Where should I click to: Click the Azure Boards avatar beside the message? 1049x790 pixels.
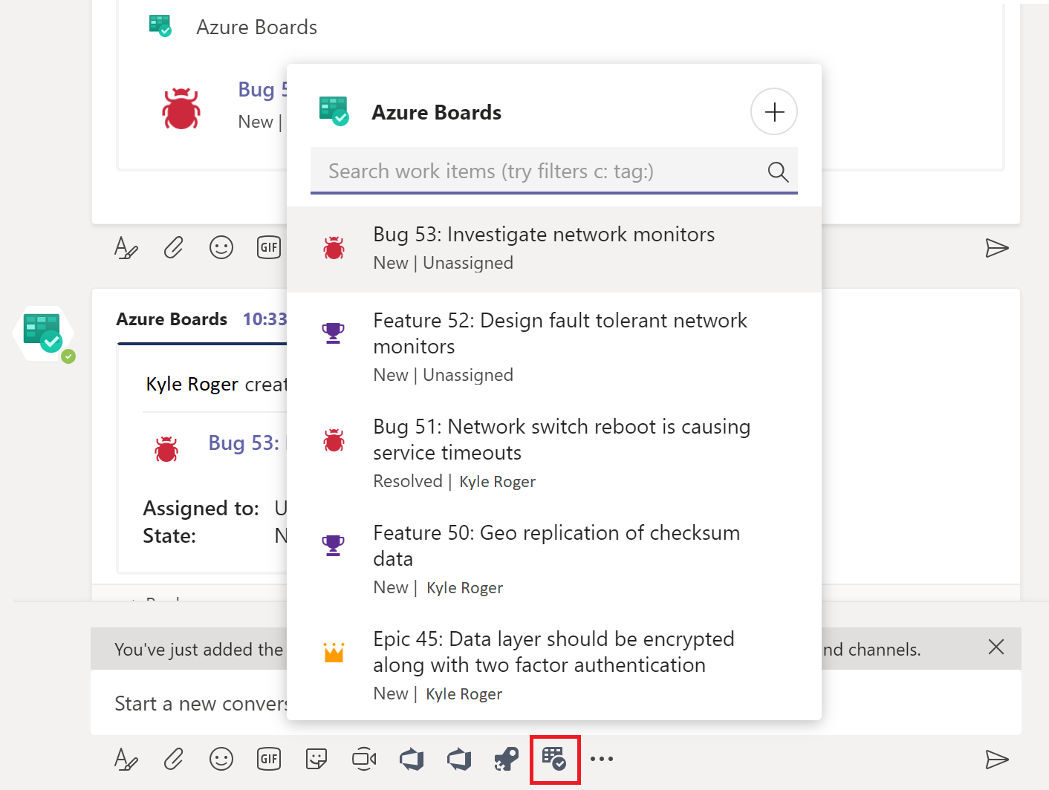[45, 333]
